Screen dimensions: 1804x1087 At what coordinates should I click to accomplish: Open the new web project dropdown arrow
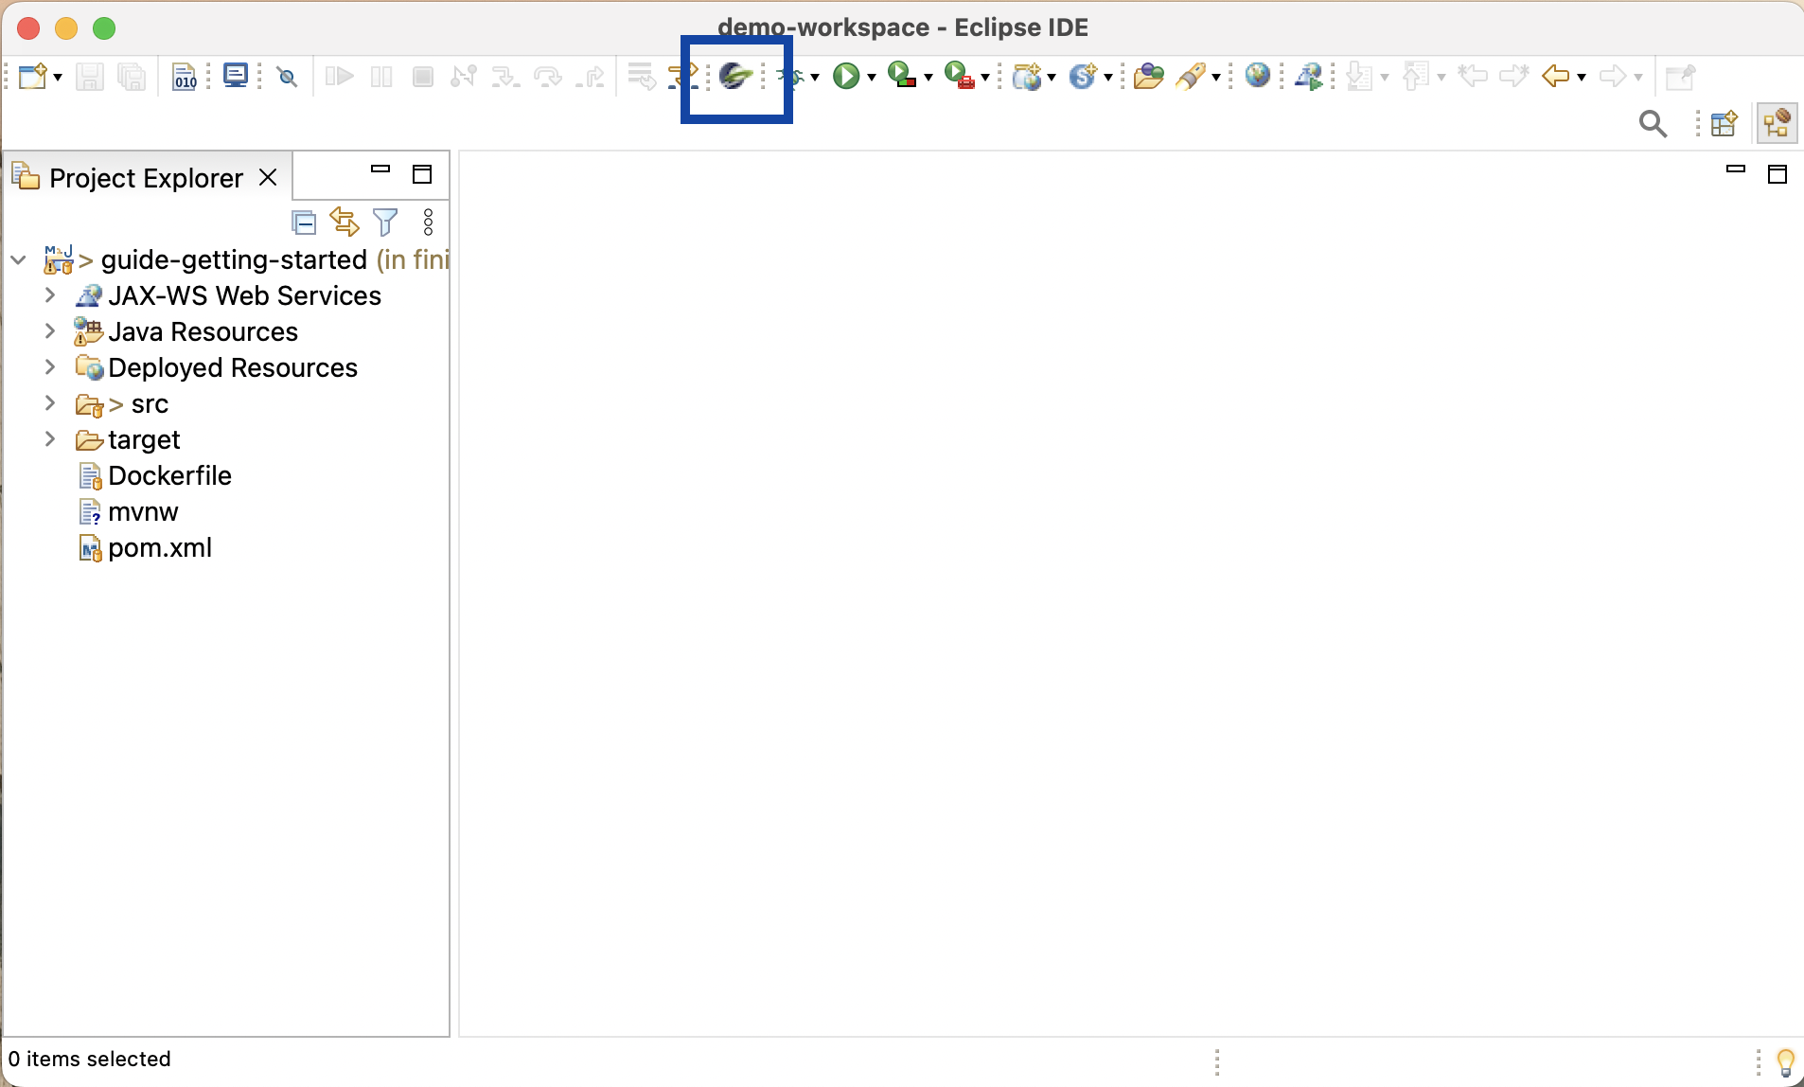tap(1052, 78)
